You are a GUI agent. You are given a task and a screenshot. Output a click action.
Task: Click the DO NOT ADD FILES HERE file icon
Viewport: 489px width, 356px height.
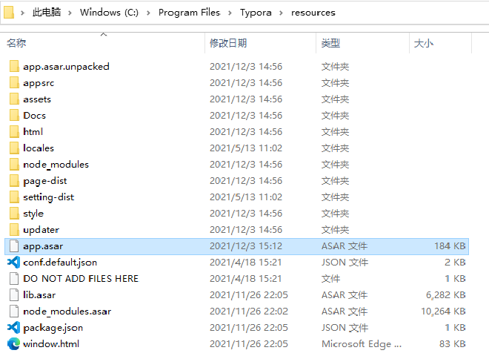coord(14,279)
